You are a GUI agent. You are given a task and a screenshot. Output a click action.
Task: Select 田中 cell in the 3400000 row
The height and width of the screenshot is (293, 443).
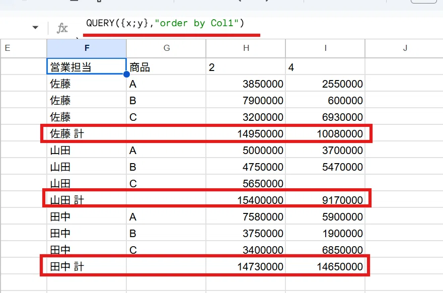point(87,250)
